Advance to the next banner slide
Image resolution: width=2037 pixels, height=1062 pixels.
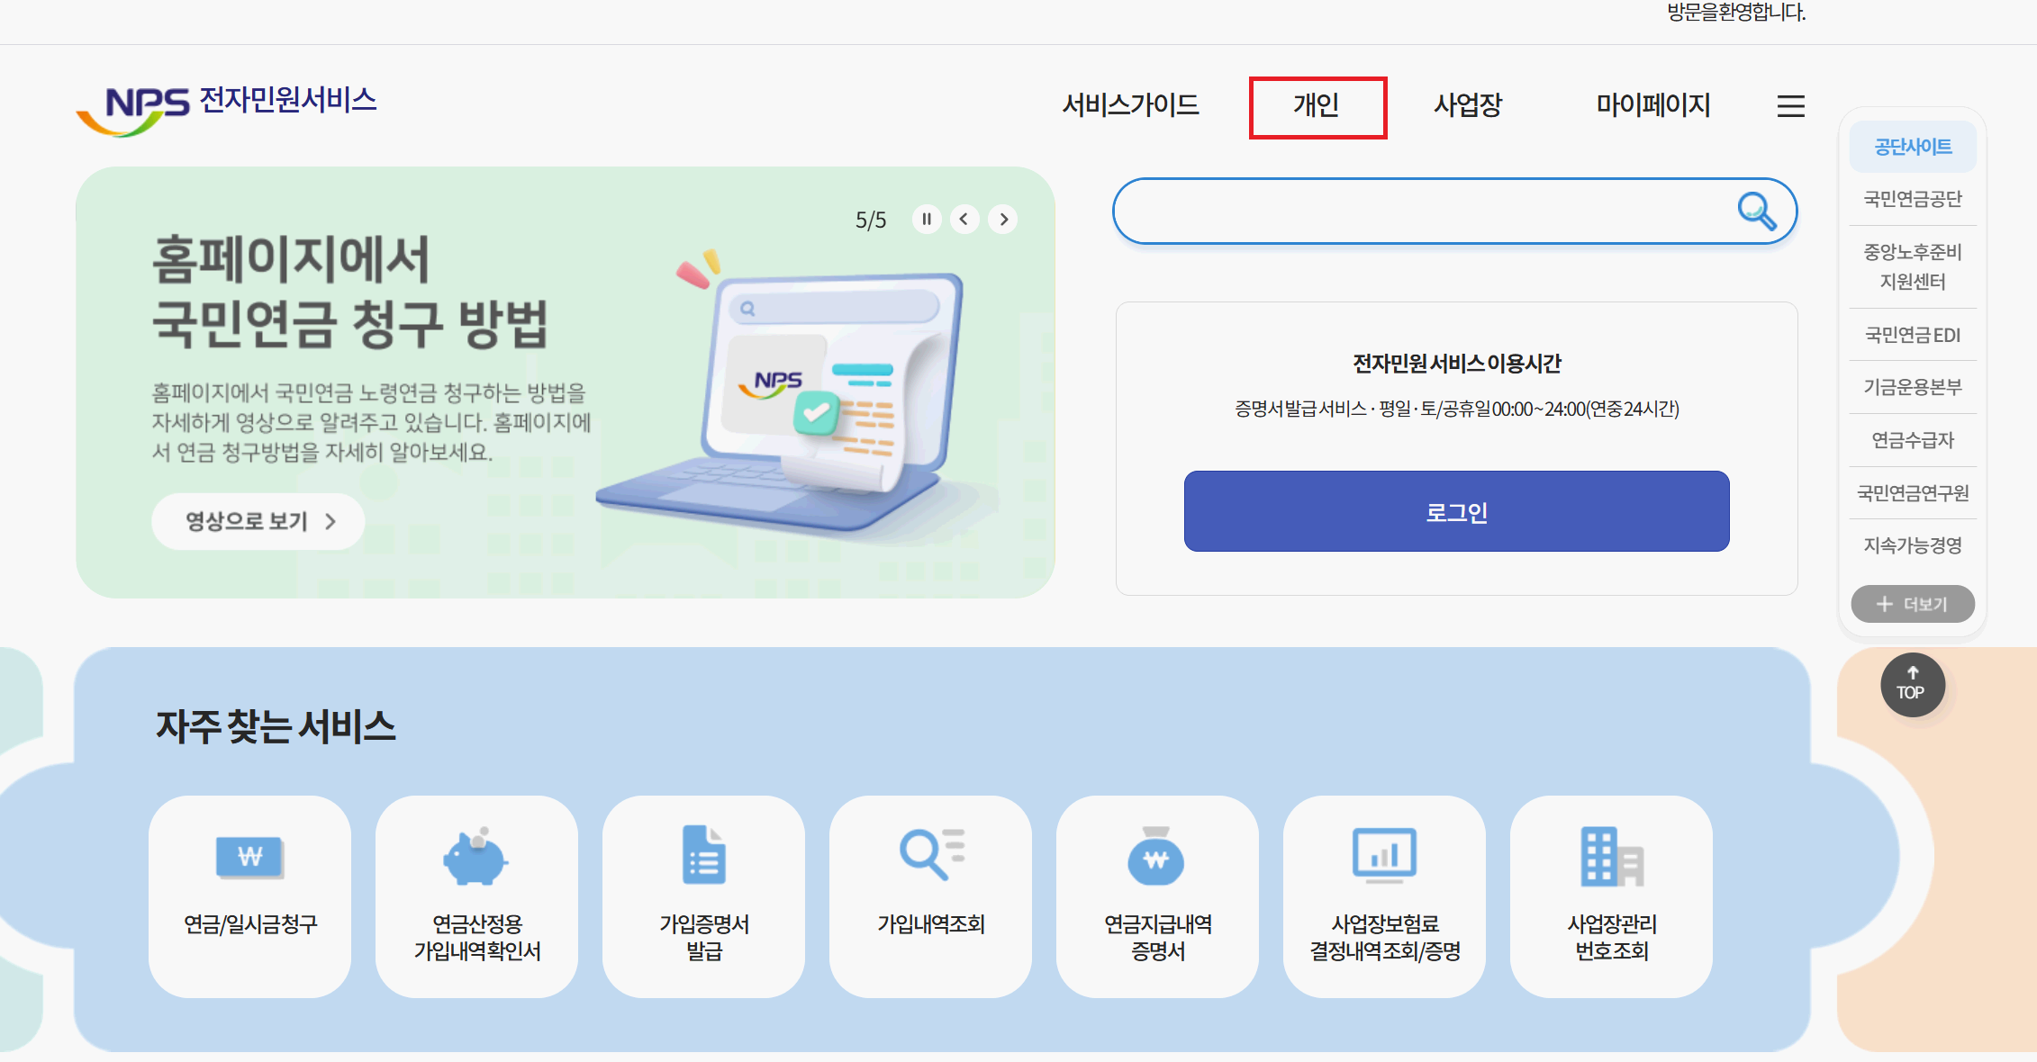[x=1003, y=219]
